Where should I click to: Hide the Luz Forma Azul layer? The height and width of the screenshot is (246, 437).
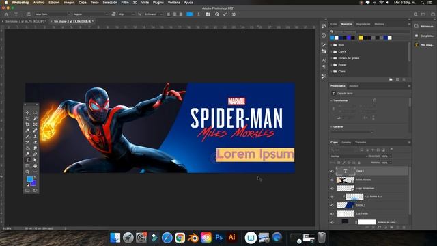332,197
